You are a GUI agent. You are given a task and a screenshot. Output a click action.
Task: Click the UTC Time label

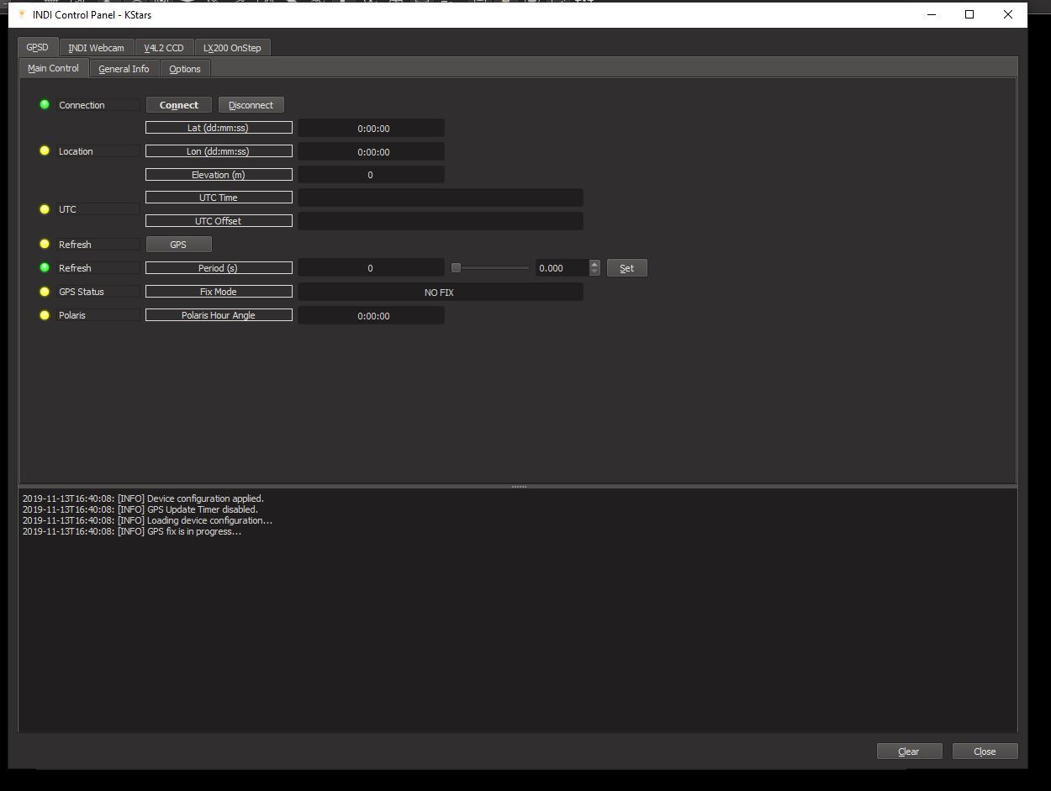click(x=219, y=198)
